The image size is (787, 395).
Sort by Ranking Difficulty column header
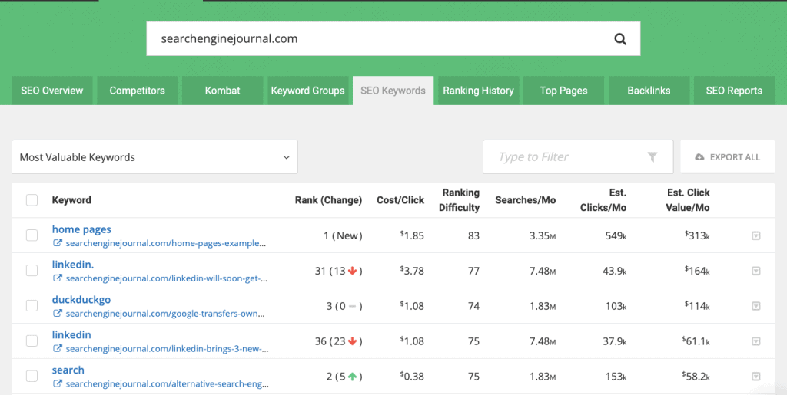[x=460, y=200]
